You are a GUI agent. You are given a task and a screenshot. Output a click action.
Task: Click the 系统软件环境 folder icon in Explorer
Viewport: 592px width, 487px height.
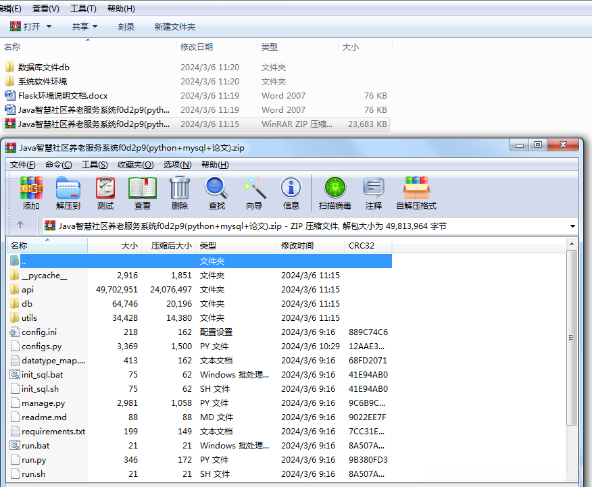tap(10, 82)
